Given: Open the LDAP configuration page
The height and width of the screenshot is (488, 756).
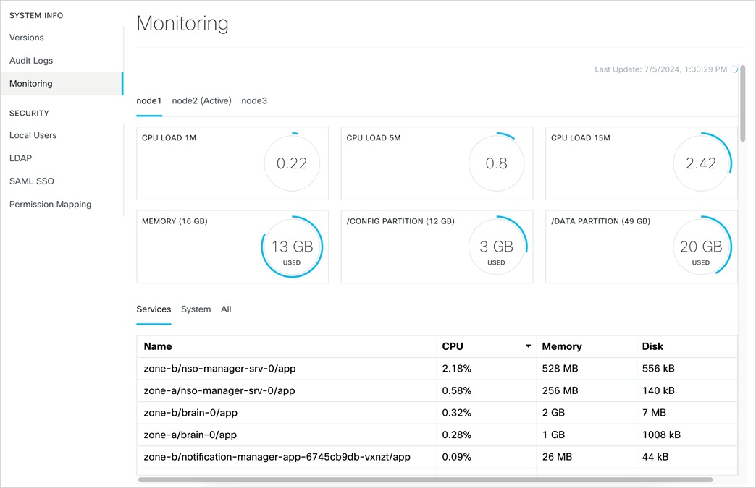Looking at the screenshot, I should click(x=20, y=158).
